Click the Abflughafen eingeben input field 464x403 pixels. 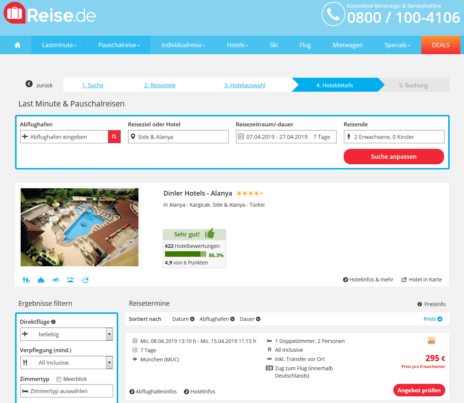(64, 137)
